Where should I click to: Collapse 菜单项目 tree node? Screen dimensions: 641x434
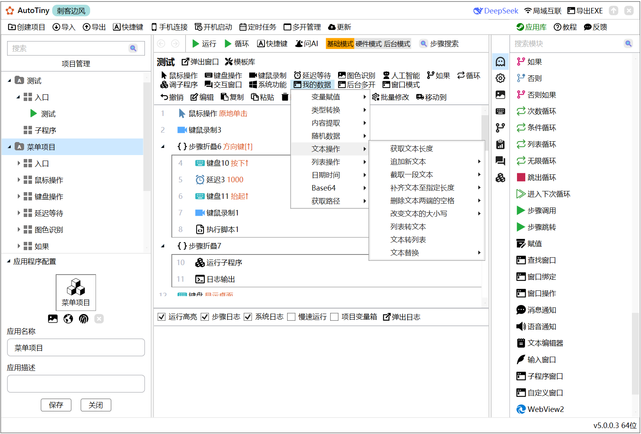coord(9,147)
